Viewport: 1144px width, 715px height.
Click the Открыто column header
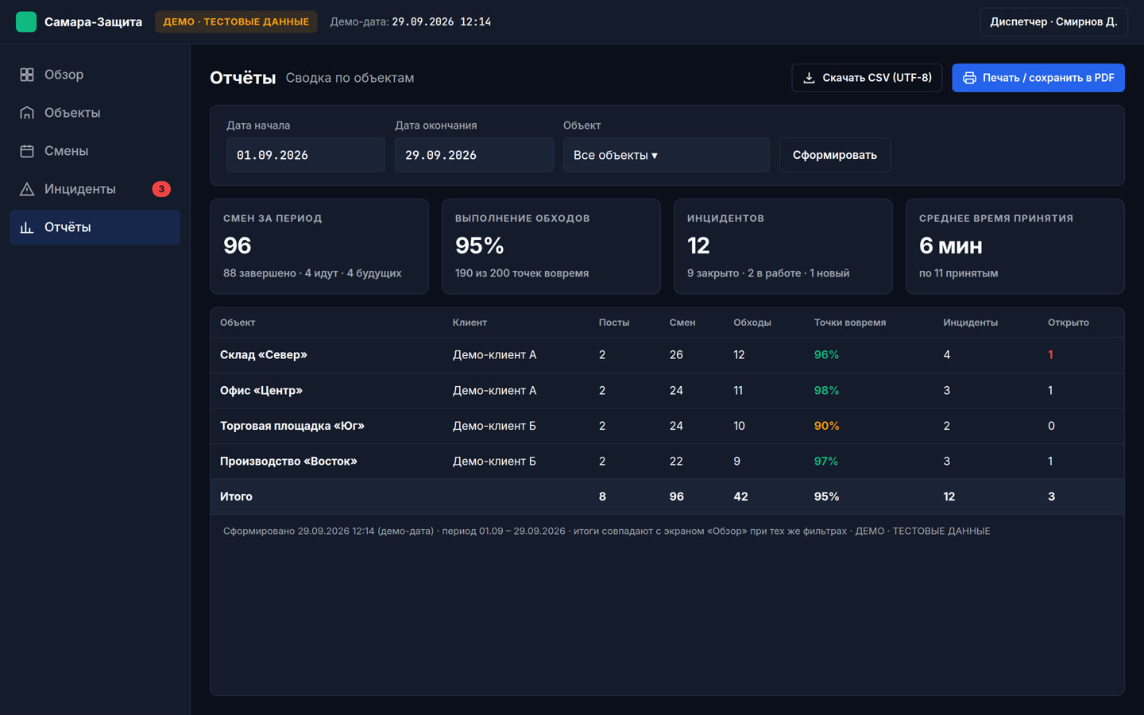click(1069, 323)
